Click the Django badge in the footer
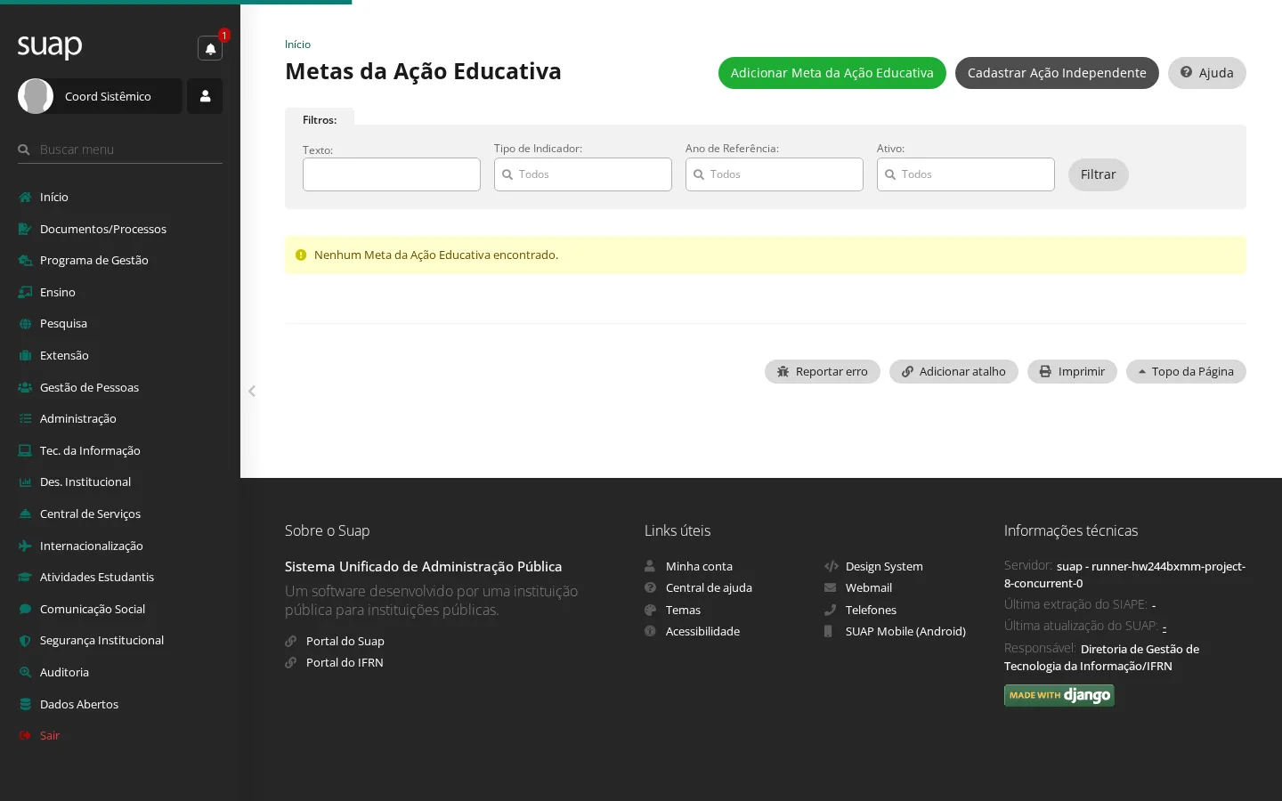The image size is (1282, 801). pos(1059,695)
